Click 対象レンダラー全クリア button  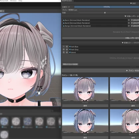pyautogui.click(x=101, y=38)
